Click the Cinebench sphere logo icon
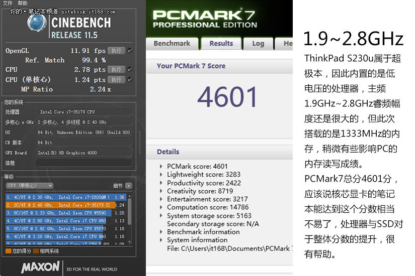Image resolution: width=415 pixels, height=276 pixels. click(x=37, y=23)
